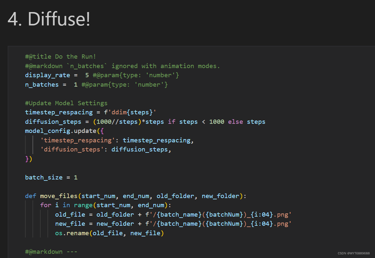
Task: Click model_config.update call
Action: 61,131
